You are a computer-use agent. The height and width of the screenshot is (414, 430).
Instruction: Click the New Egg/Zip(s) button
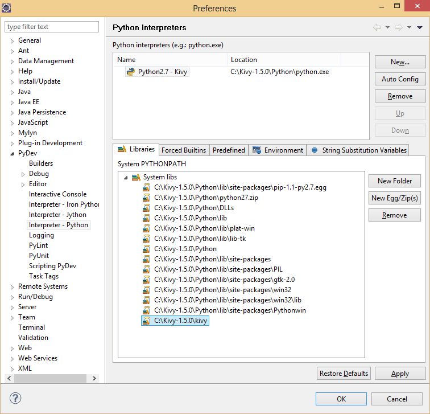395,198
